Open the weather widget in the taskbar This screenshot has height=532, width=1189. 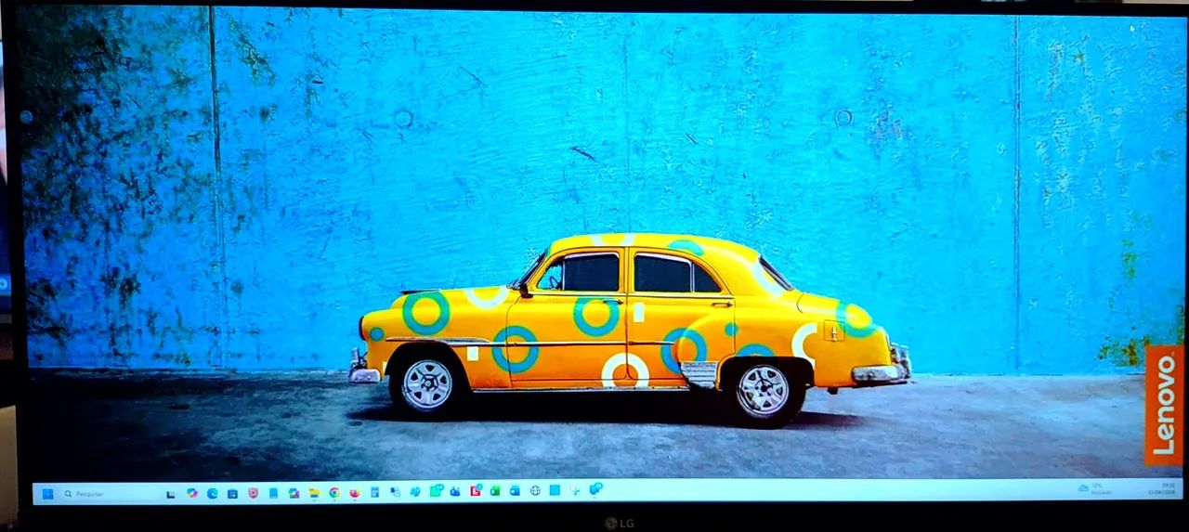pyautogui.click(x=1094, y=488)
